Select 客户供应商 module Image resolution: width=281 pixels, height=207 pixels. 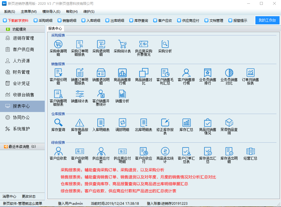(22, 49)
